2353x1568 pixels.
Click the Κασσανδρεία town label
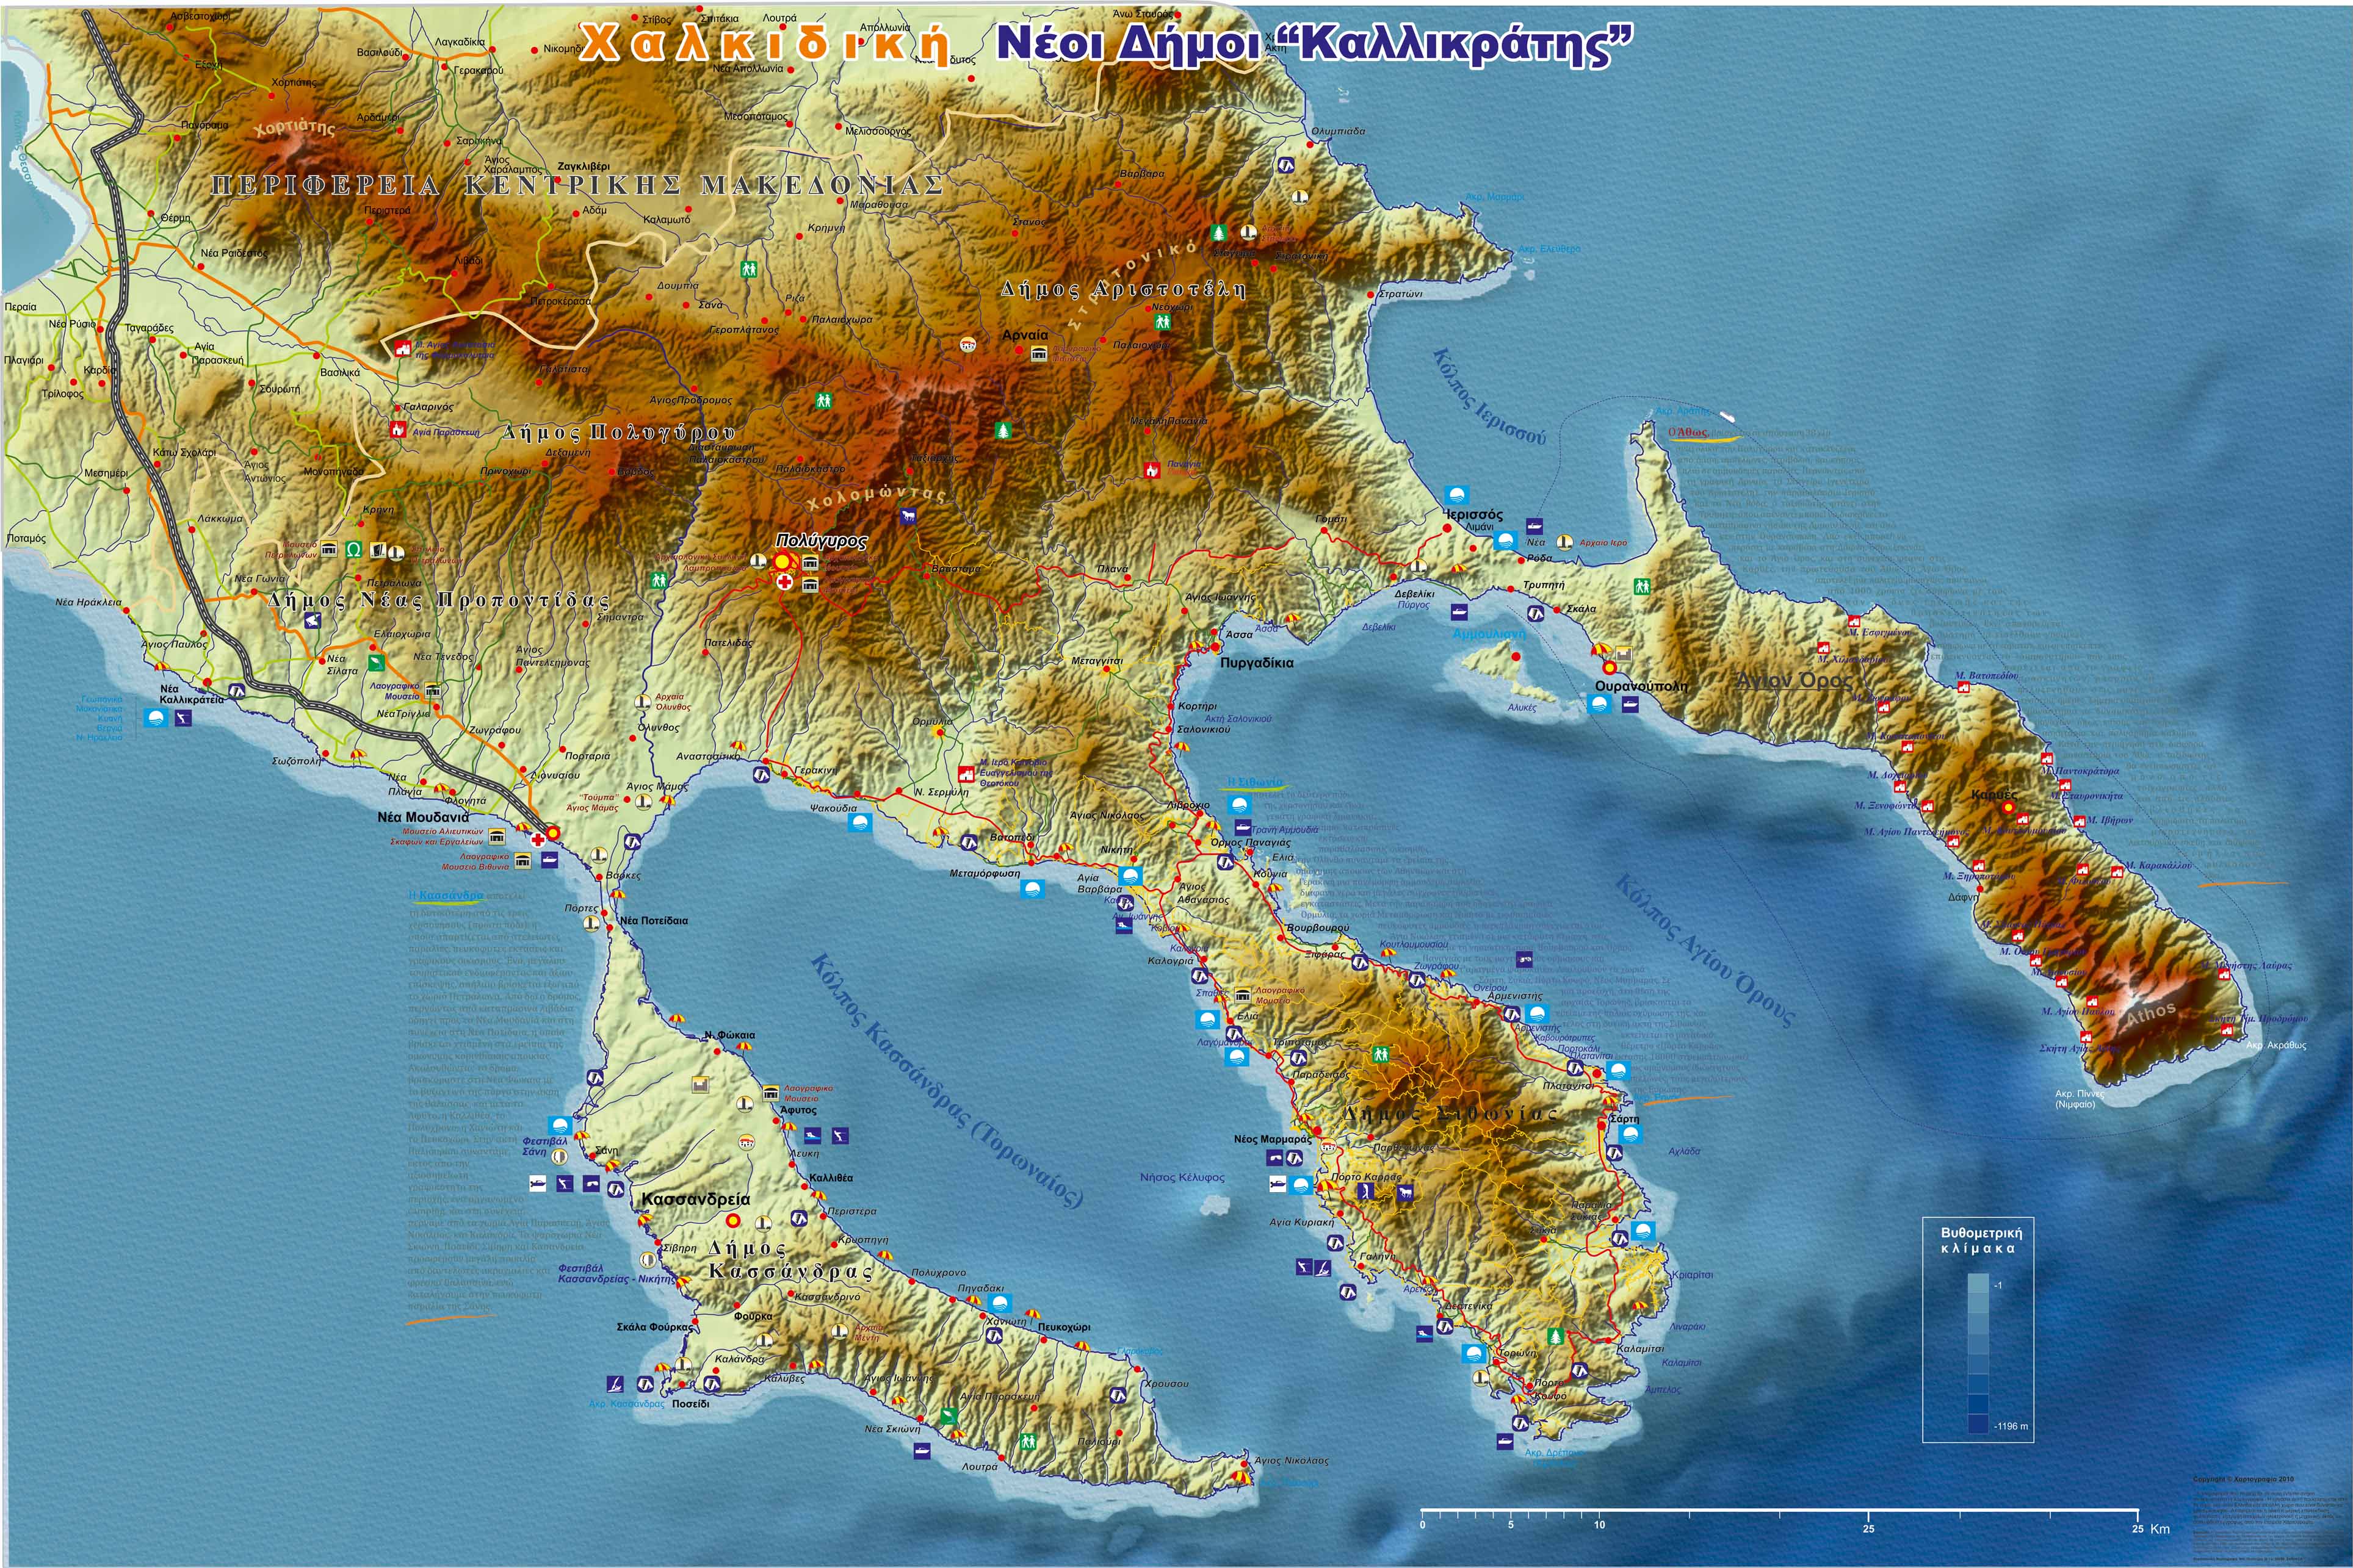click(695, 1199)
